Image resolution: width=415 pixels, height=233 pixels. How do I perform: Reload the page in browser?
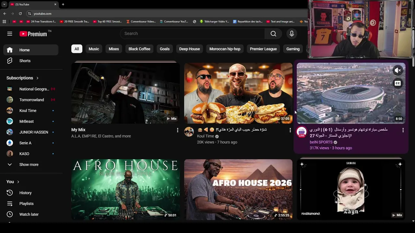pyautogui.click(x=20, y=14)
